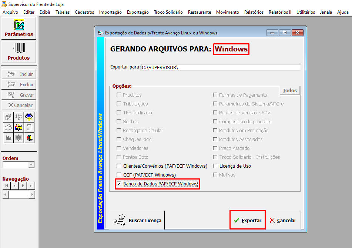Image resolution: width=352 pixels, height=248 pixels.
Task: Click the Buscar Licença button
Action: pos(137,220)
